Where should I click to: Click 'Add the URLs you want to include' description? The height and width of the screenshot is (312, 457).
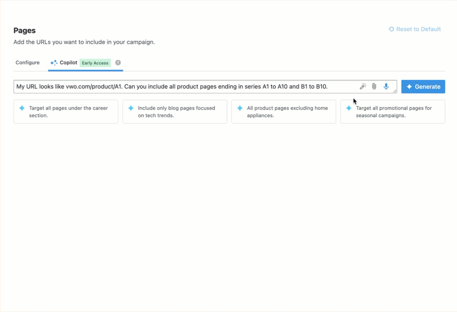(84, 42)
